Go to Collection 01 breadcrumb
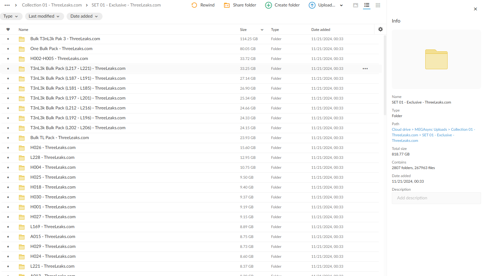 point(52,5)
